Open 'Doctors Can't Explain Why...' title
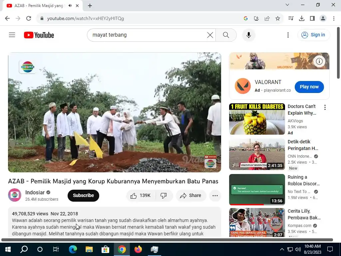Viewport: 341px width, 256px height. tap(302, 110)
